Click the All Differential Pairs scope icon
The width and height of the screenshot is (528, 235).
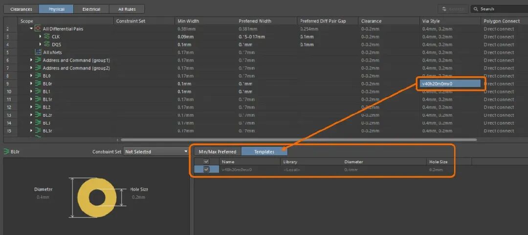(38, 29)
